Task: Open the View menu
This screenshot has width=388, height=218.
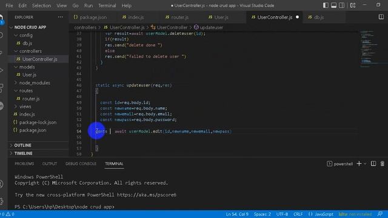Action: tap(62, 5)
